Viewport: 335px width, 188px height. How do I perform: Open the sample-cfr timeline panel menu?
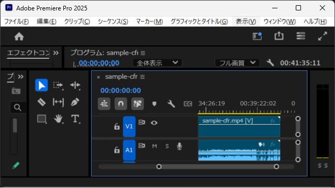(142, 77)
